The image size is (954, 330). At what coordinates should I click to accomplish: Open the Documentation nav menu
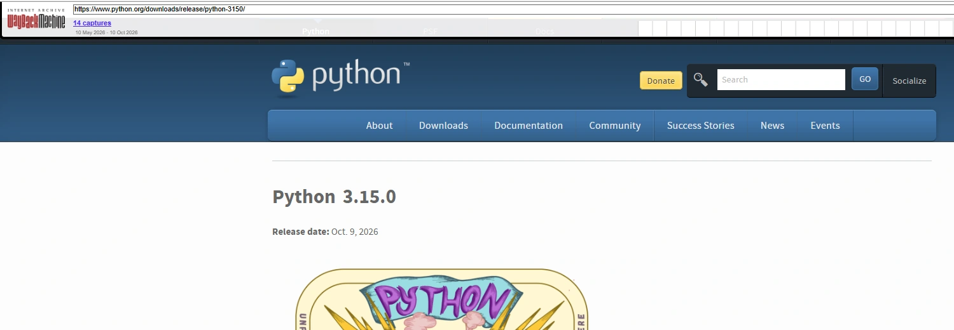point(529,126)
